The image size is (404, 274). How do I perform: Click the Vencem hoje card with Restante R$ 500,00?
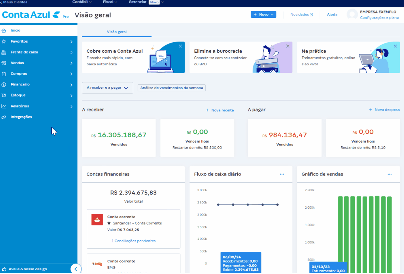pyautogui.click(x=197, y=138)
